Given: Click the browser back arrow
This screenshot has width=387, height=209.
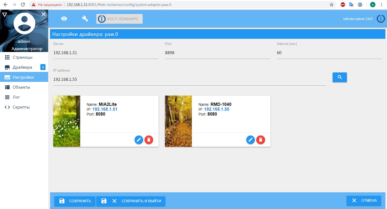Looking at the screenshot, I should (5, 5).
